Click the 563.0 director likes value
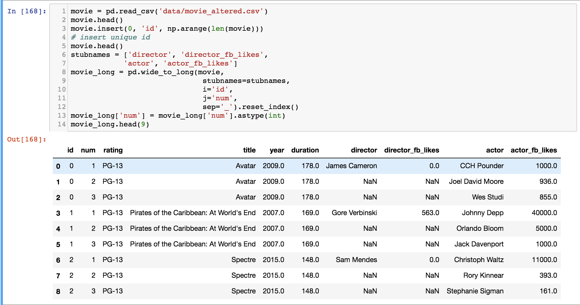 coord(431,213)
